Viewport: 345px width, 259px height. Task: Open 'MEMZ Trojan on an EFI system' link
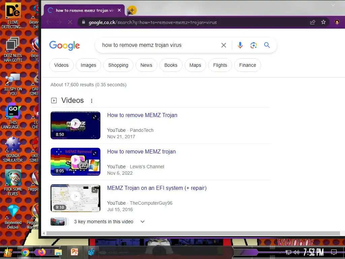(x=157, y=188)
